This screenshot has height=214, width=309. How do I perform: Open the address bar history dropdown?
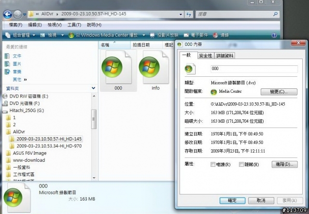pyautogui.click(x=181, y=14)
